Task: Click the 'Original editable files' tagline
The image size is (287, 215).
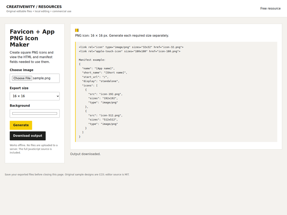Action: point(39,11)
